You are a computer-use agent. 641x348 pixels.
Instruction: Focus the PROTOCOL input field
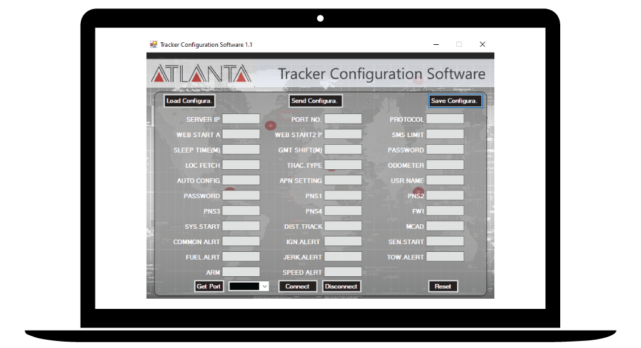(445, 119)
